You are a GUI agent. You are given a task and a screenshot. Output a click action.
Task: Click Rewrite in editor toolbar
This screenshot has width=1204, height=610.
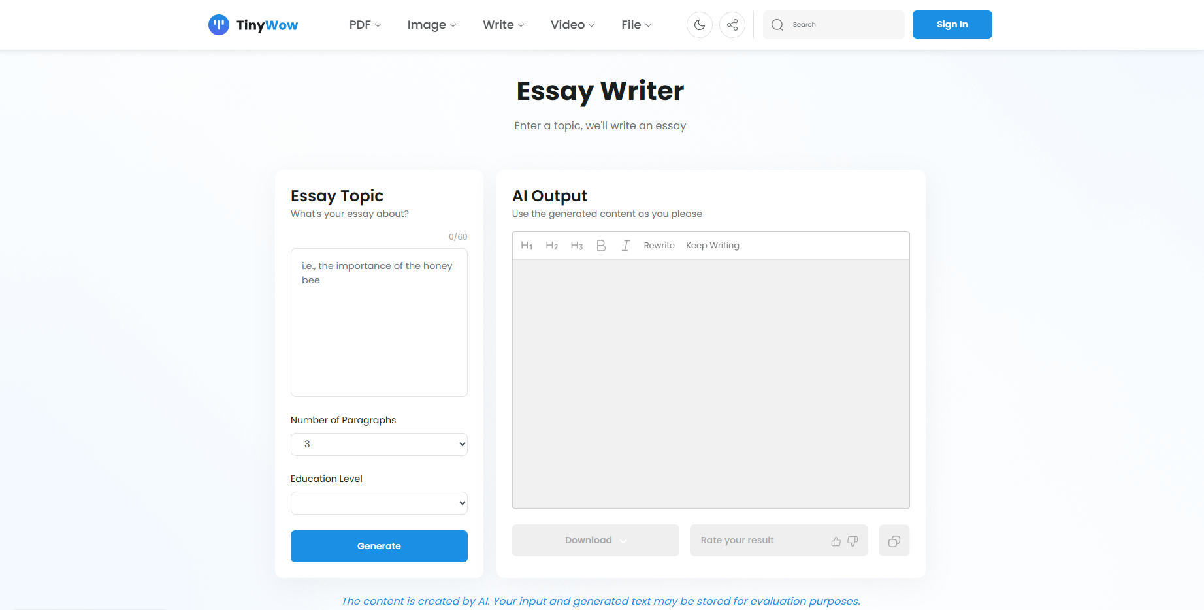tap(659, 246)
